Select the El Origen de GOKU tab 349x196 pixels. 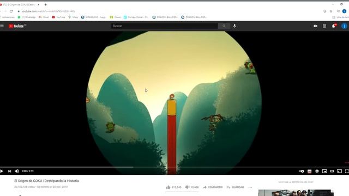coord(20,4)
